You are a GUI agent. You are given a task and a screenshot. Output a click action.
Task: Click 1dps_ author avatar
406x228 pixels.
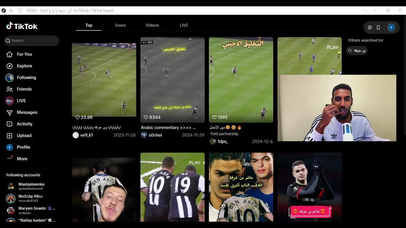213,142
